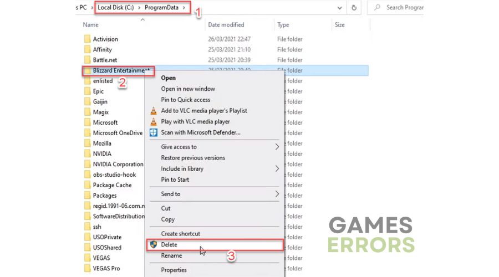Open address bar history dropdown arrow
This screenshot has width=499, height=277.
coord(339,8)
